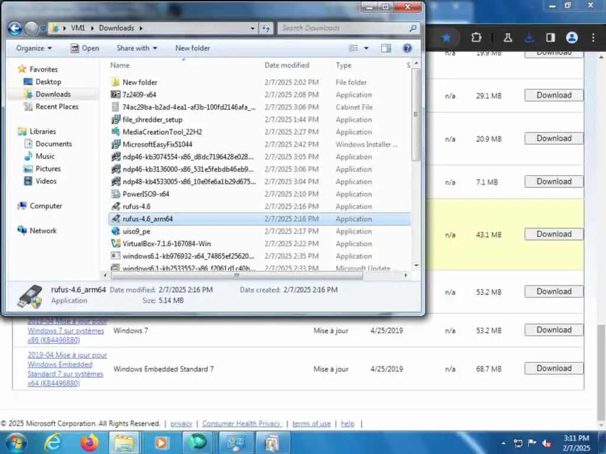Screen dimensions: 606x454
Task: Launch Internet Explorer from the taskbar
Action: 53,443
